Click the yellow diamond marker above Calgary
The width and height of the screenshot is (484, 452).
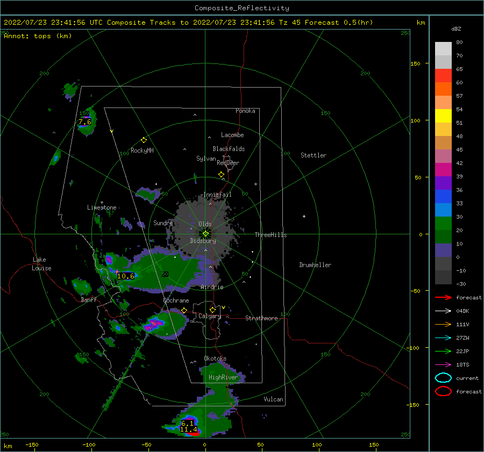212,310
